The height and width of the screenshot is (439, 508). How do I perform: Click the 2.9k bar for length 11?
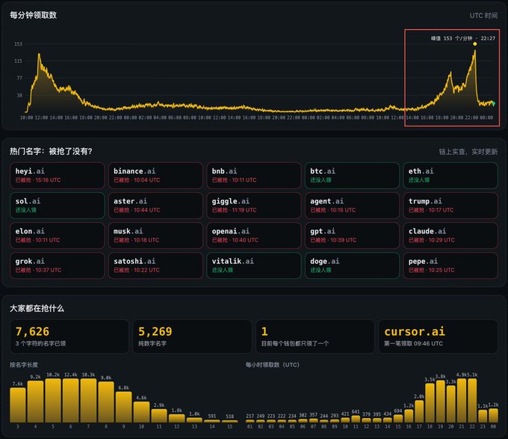pos(159,416)
